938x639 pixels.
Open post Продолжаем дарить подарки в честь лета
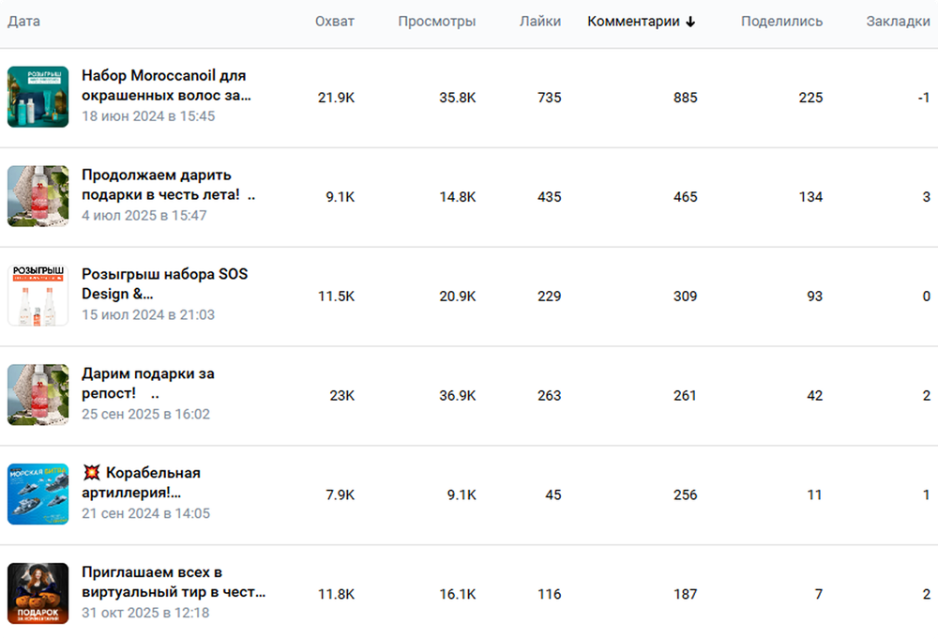[x=168, y=185]
